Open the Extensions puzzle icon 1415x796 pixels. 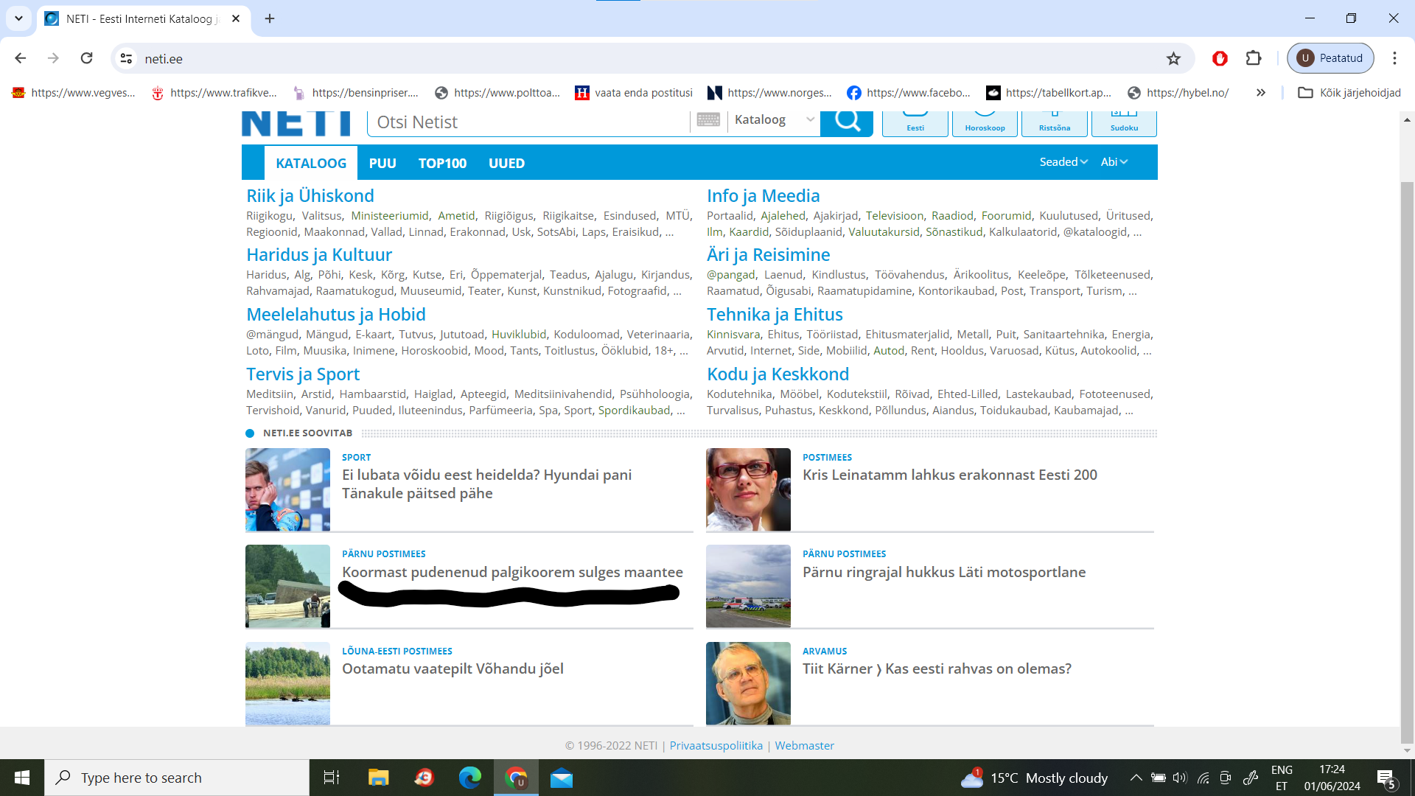(1254, 58)
